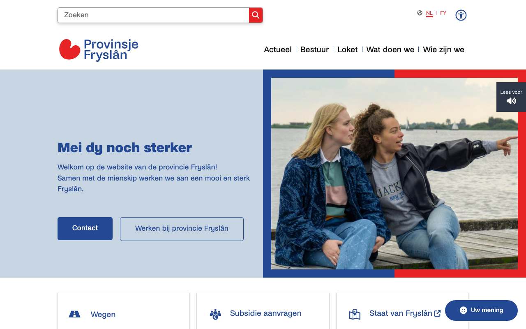Screen dimensions: 526x329
Task: Click the Lees voor label
Action: tap(511, 92)
